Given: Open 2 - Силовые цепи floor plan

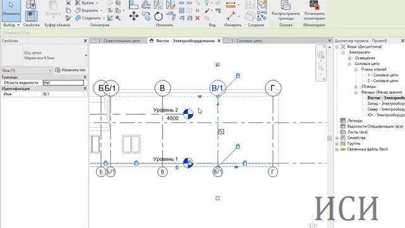Looking at the screenshot, I should [383, 81].
